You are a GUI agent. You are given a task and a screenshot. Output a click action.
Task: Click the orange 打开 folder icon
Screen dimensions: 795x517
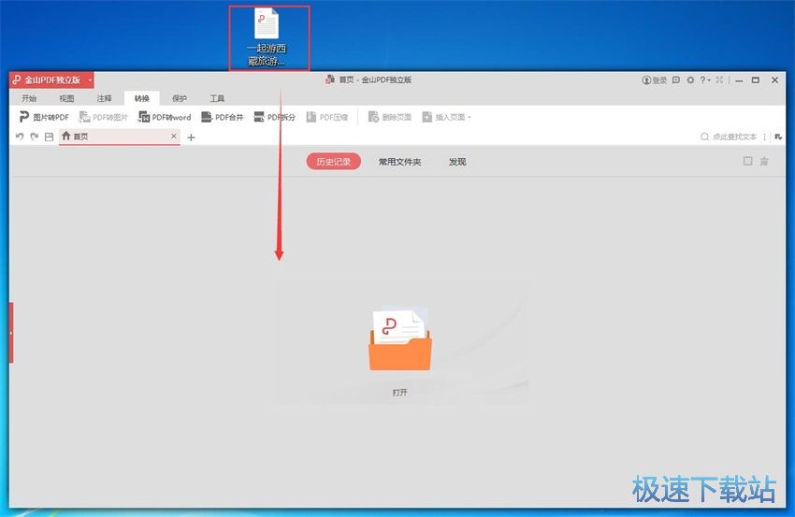(400, 338)
